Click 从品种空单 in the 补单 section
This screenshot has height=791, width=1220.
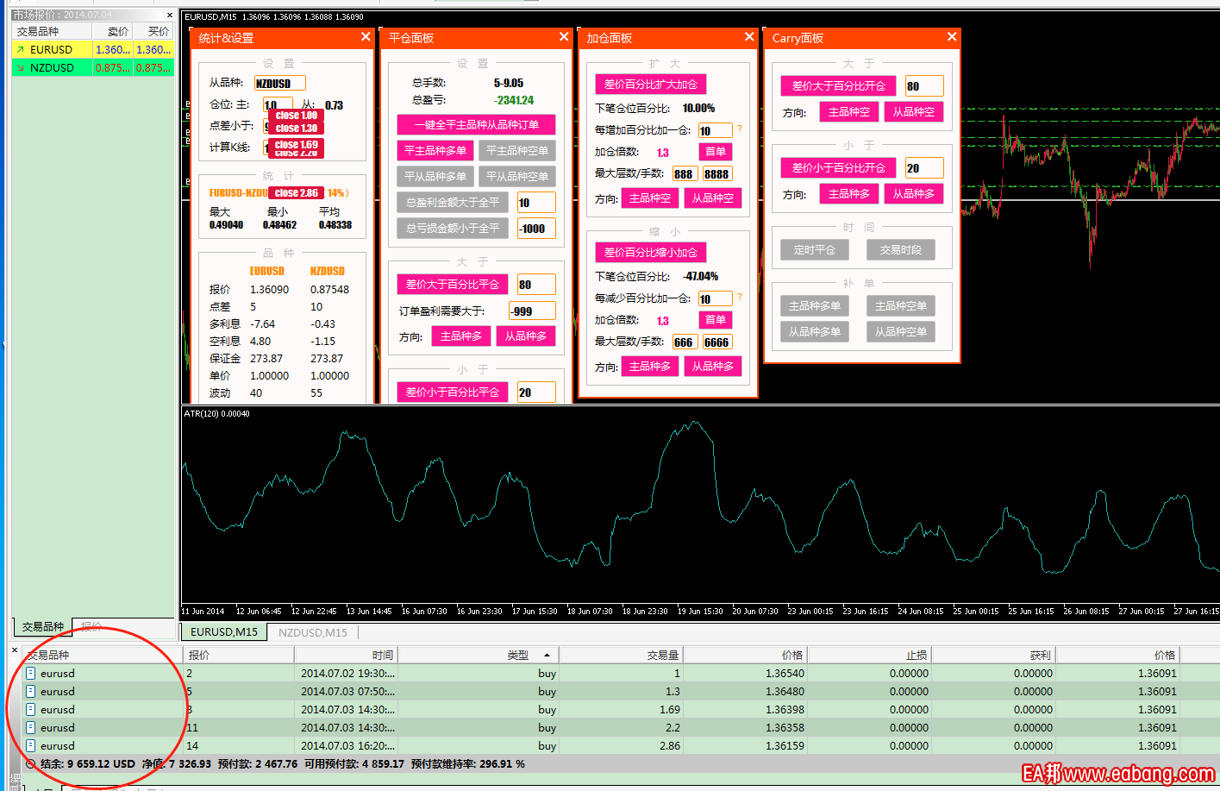pos(901,332)
